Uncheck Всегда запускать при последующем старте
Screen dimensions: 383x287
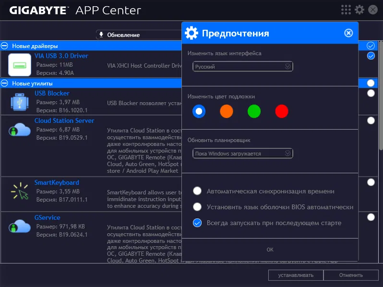[197, 223]
